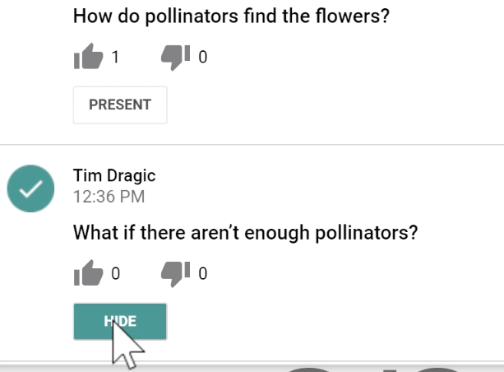Select the text "What if there aren't enough pollinators?"
This screenshot has height=372, width=504.
click(246, 233)
